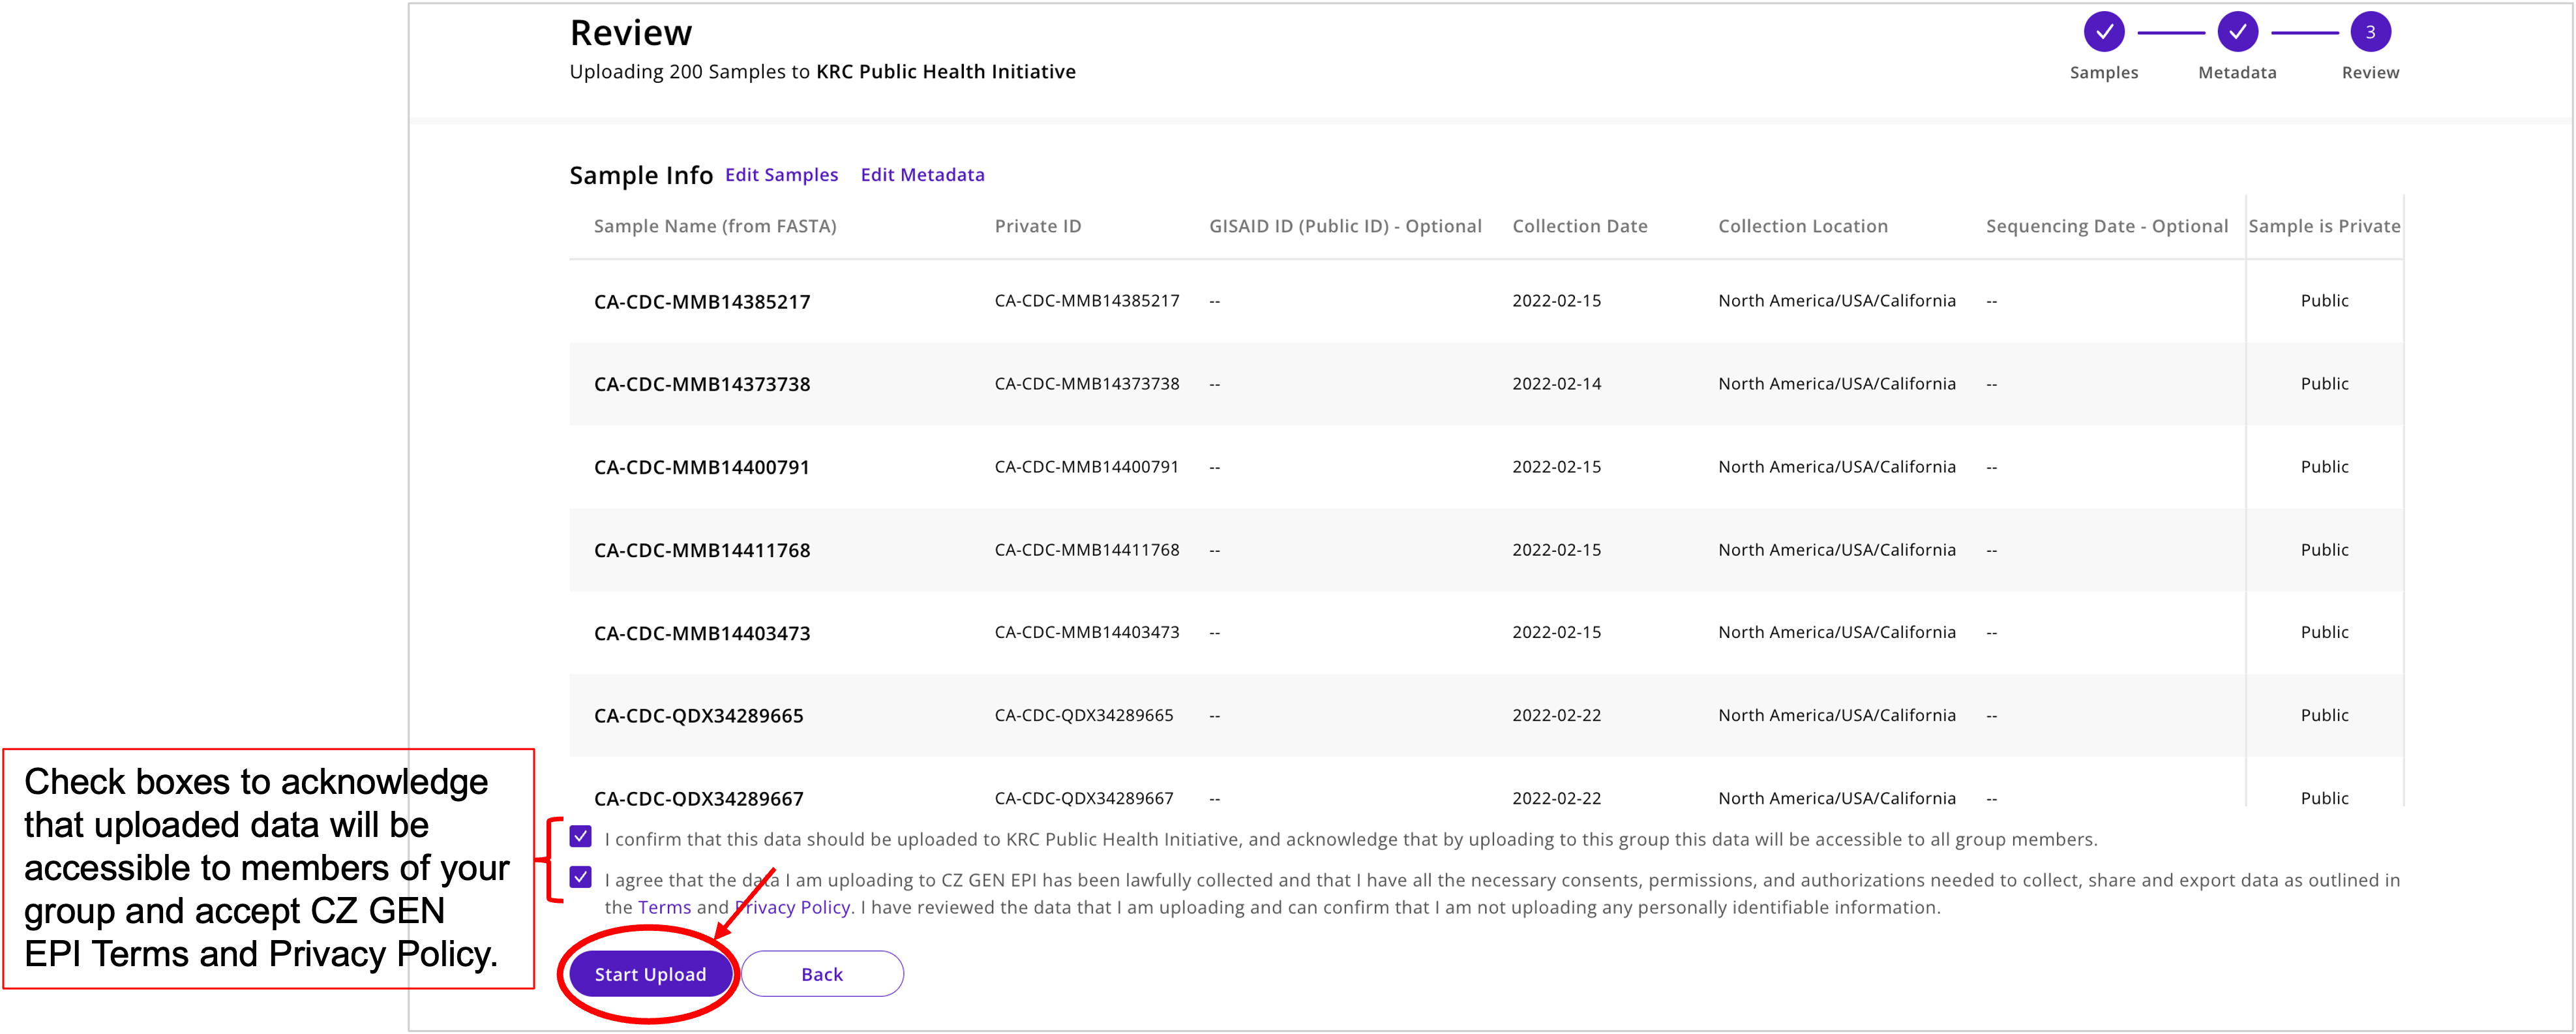This screenshot has height=1034, width=2576.
Task: Click the Sample Info section heading
Action: pyautogui.click(x=641, y=176)
